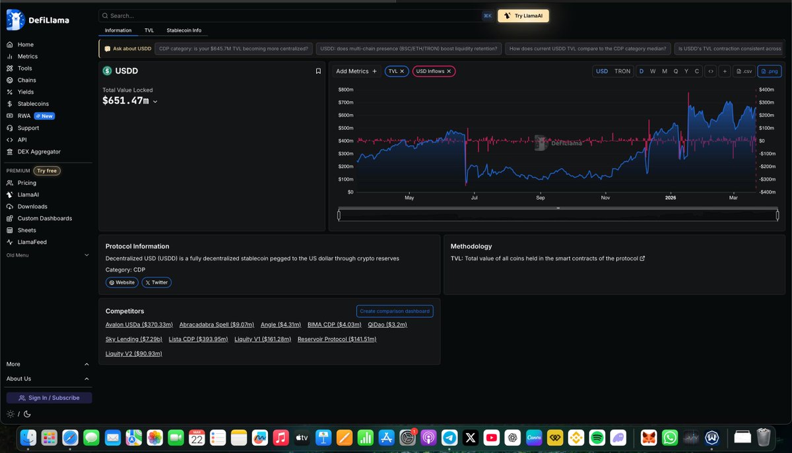Open Binance icon in the dock

click(576, 437)
